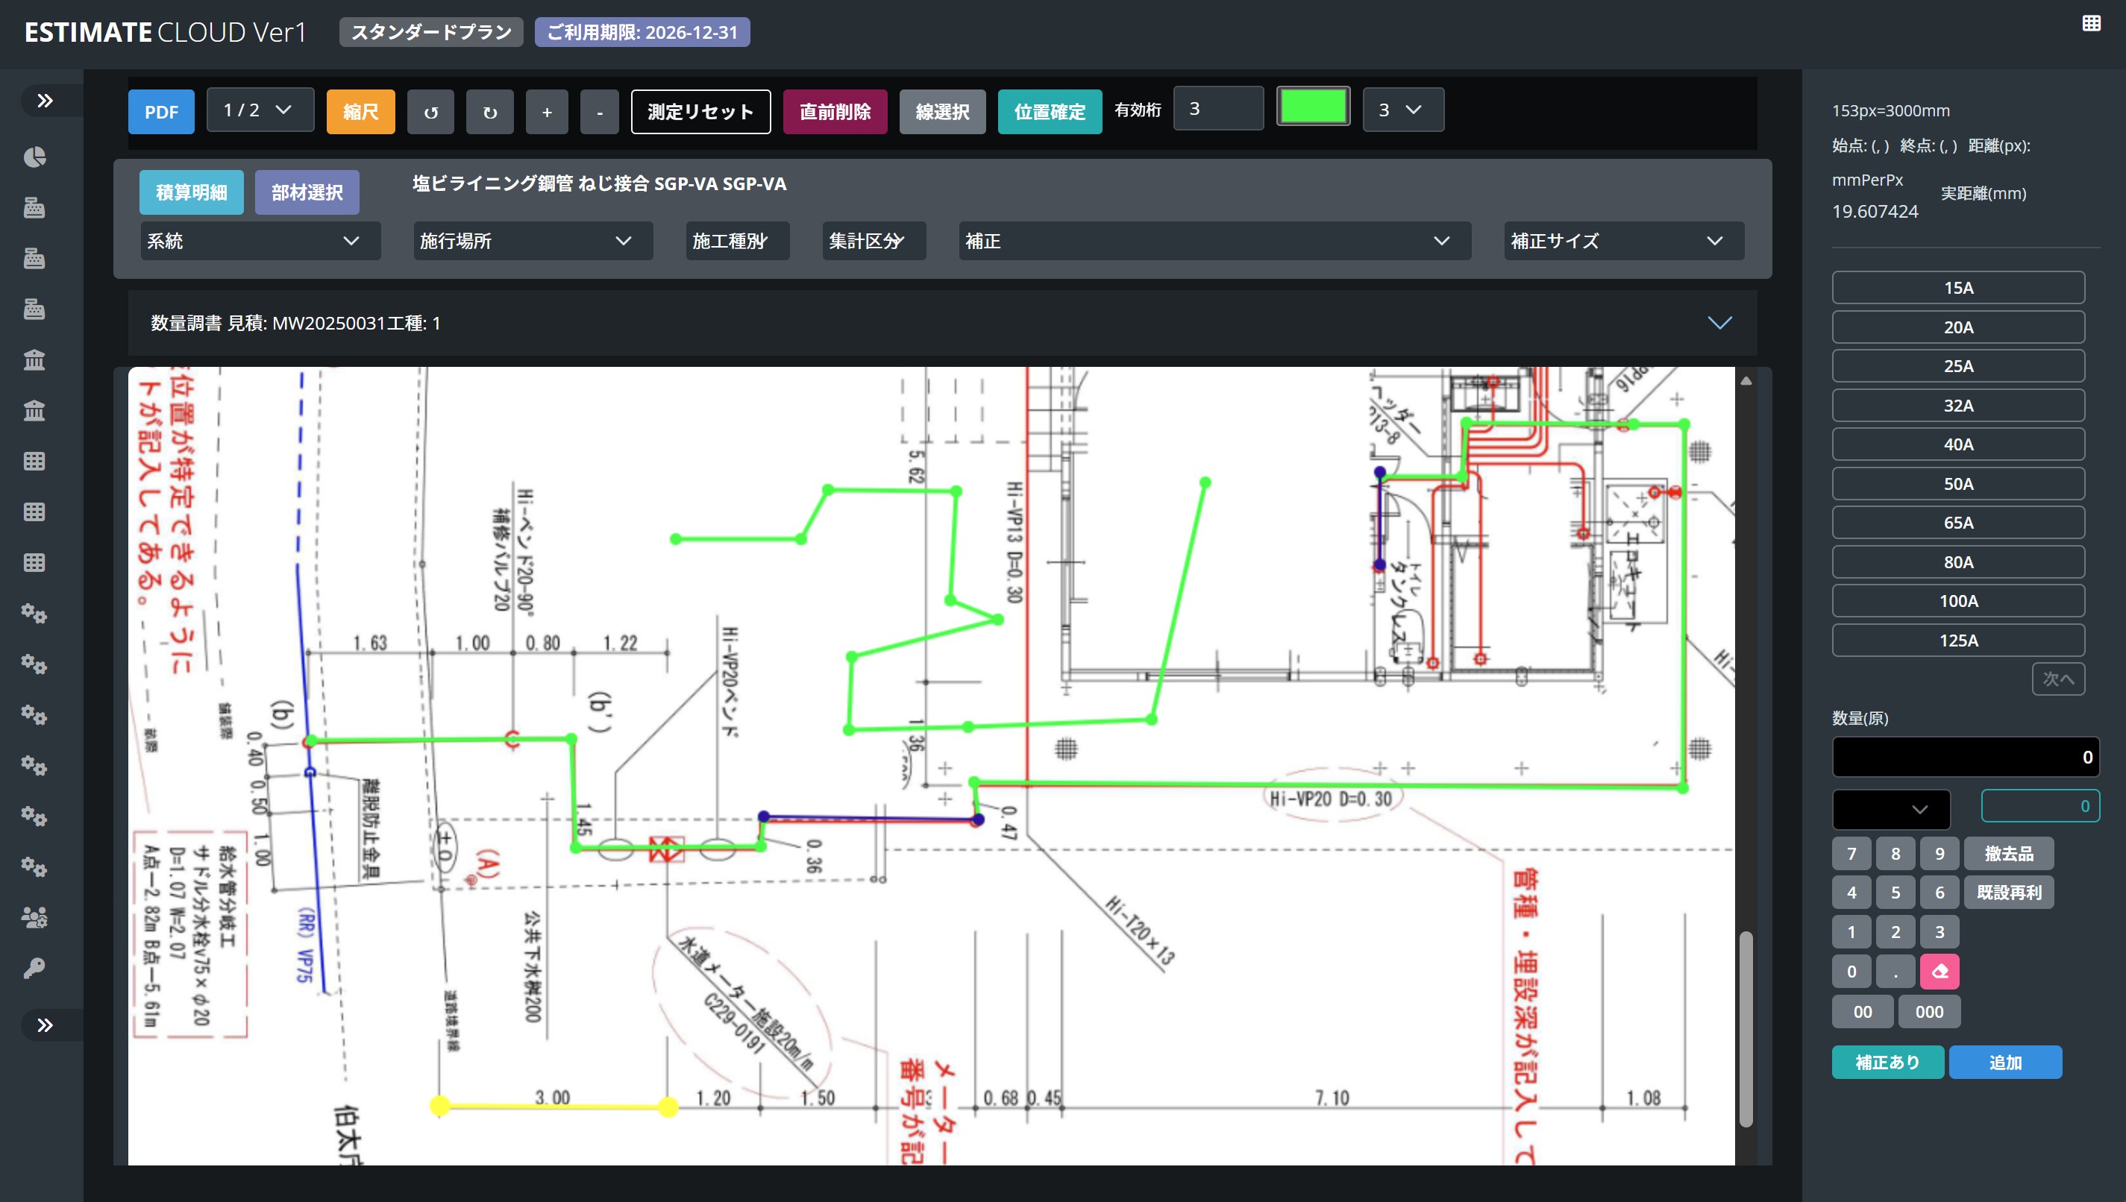Zoom in with the plus button
Screen dimensions: 2126x1202
(x=547, y=111)
